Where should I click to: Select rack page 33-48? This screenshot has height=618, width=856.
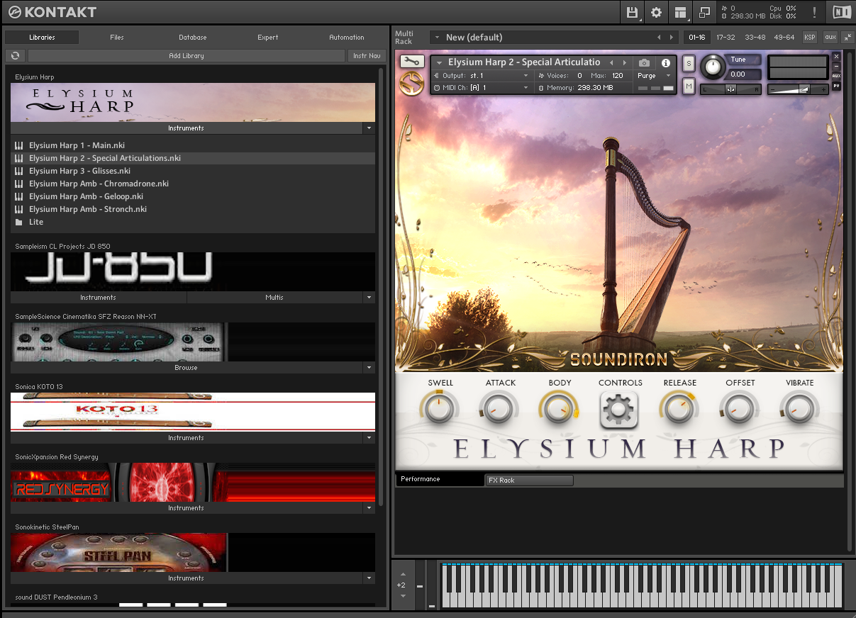click(755, 37)
